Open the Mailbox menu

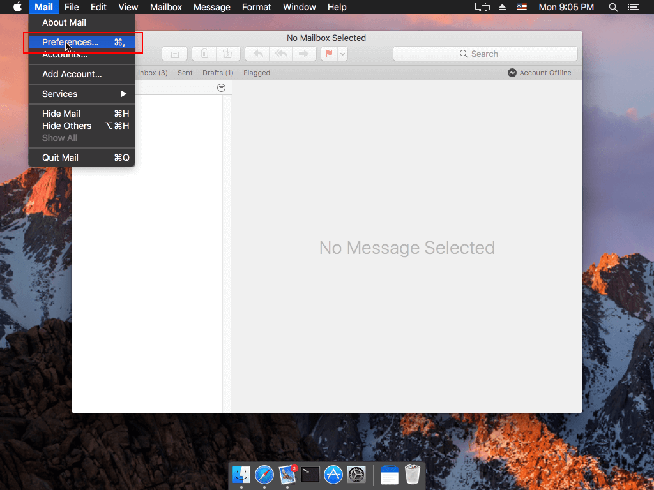165,7
